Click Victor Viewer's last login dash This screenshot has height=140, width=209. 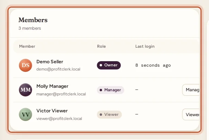coord(137,114)
